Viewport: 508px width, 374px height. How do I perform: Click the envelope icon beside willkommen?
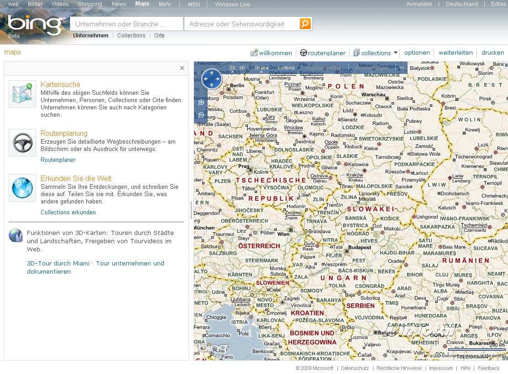pyautogui.click(x=254, y=53)
